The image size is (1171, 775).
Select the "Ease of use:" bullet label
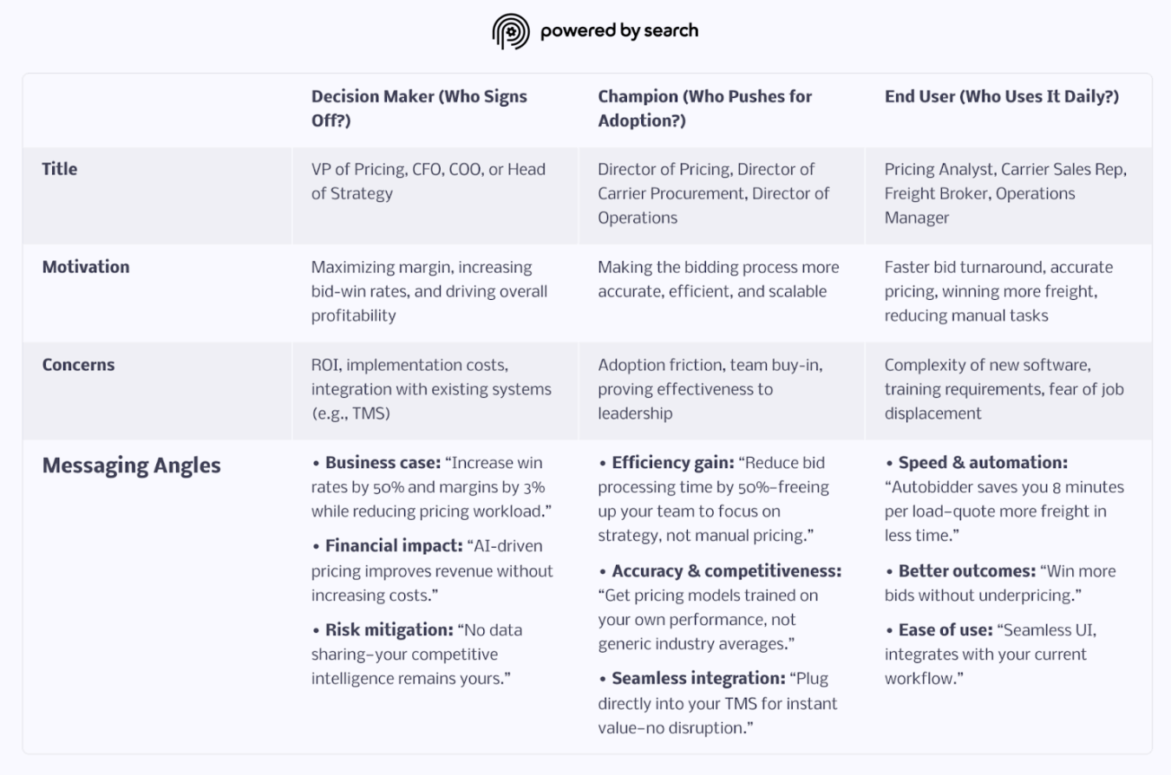tap(945, 630)
